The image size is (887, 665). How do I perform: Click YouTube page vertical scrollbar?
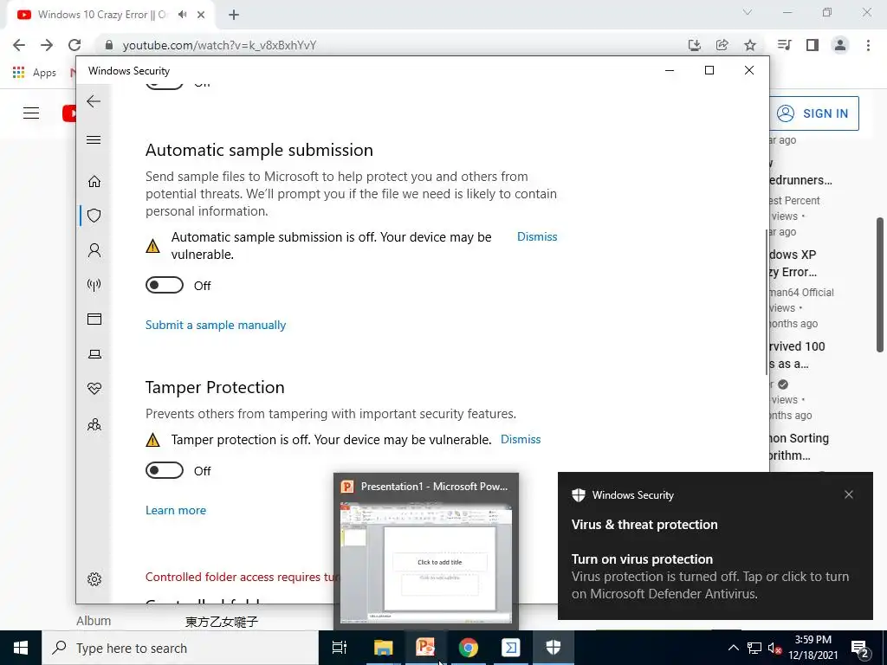[880, 284]
